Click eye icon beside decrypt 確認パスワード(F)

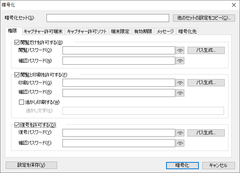click(x=180, y=143)
